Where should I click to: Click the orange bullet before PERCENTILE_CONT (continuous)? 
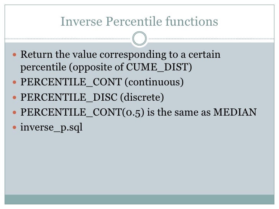[15, 82]
